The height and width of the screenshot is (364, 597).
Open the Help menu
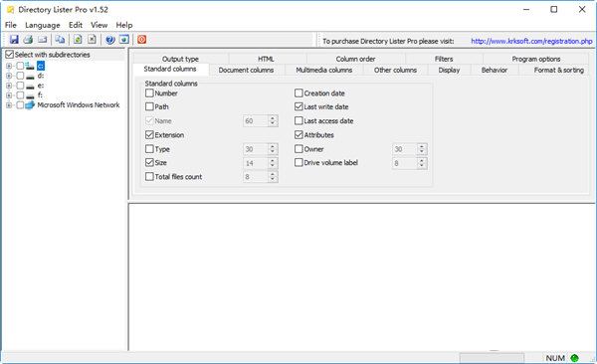(x=124, y=25)
